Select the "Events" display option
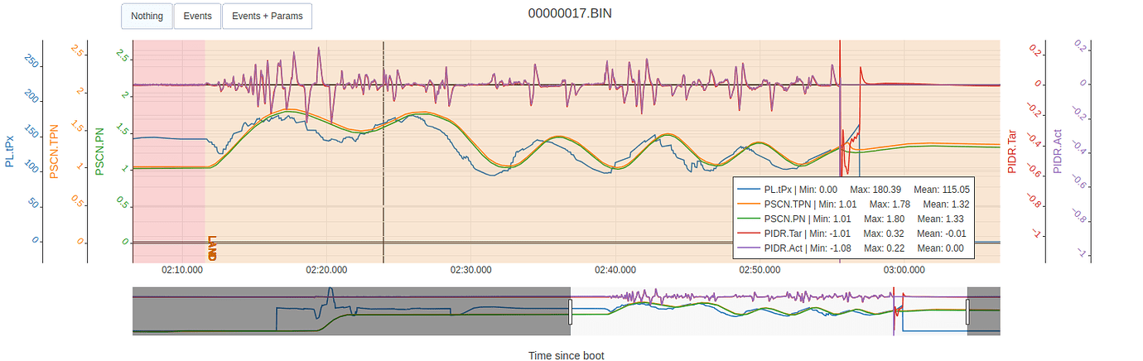The width and height of the screenshot is (1143, 361). click(x=197, y=16)
